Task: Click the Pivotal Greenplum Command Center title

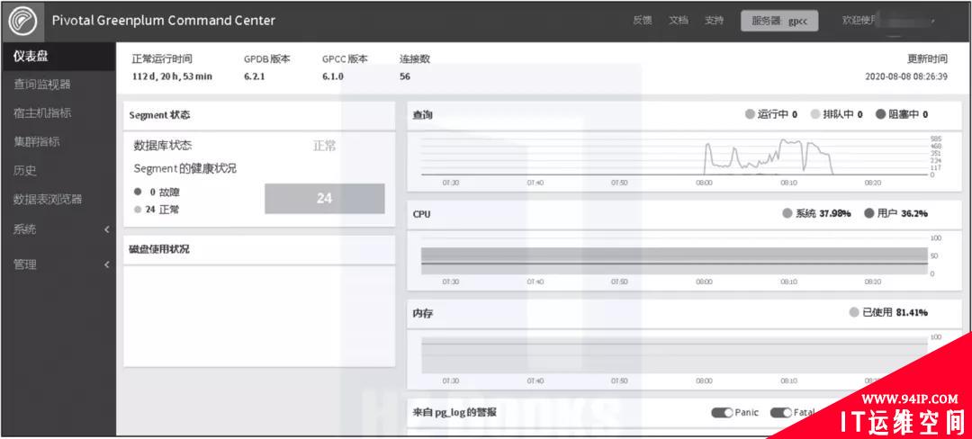Action: [x=164, y=21]
